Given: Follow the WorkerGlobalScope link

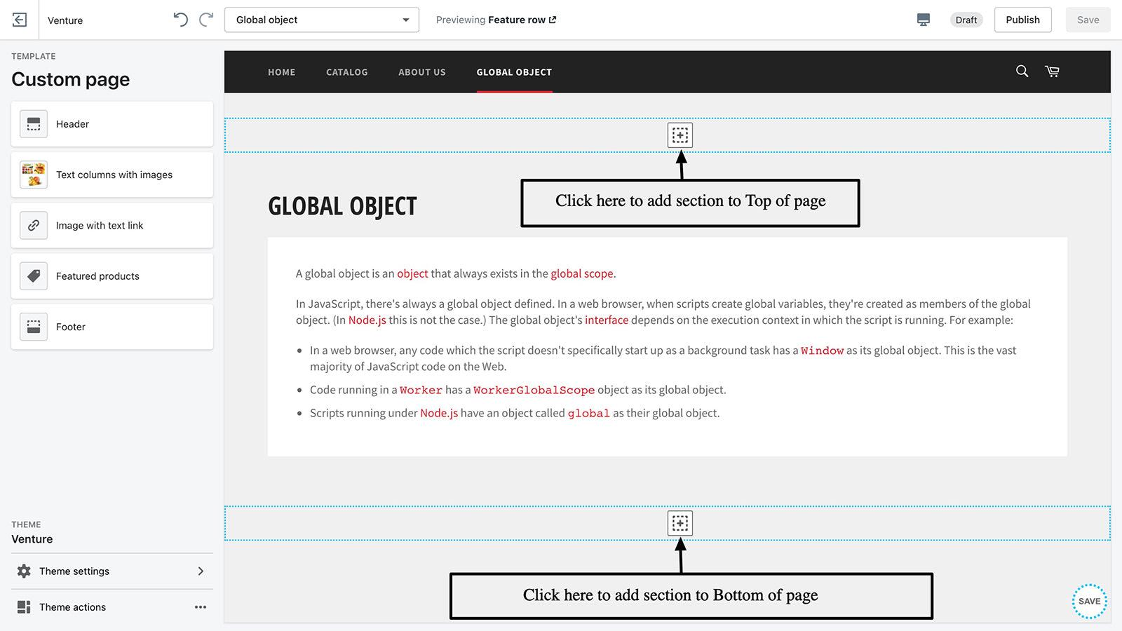Looking at the screenshot, I should coord(534,390).
